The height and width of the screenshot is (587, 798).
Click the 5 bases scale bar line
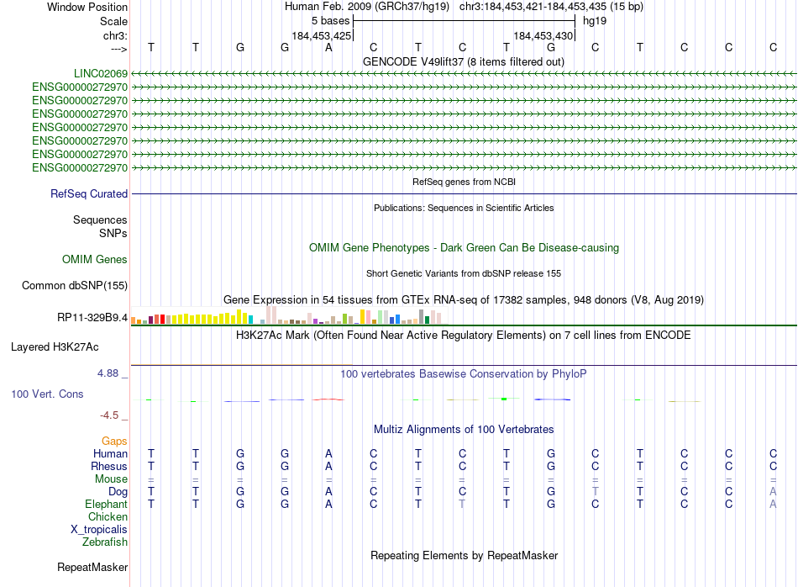point(465,21)
